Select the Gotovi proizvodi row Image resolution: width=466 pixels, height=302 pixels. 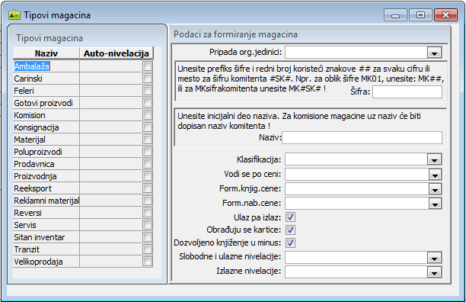click(46, 103)
